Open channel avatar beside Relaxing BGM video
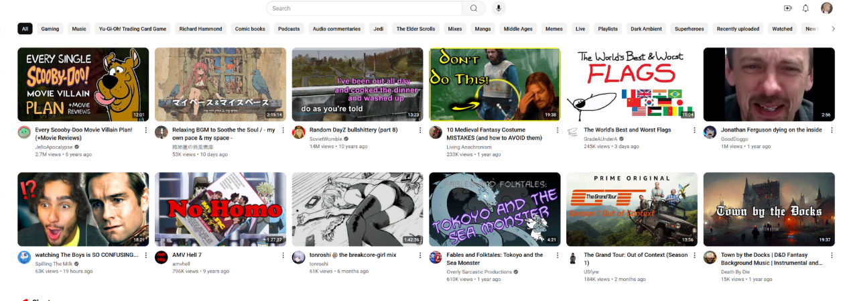The image size is (841, 301). [x=161, y=132]
